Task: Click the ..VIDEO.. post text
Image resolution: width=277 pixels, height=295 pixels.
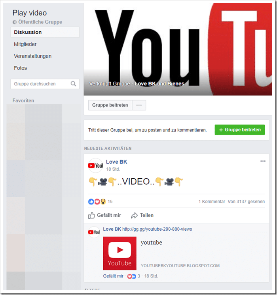Action: 136,181
